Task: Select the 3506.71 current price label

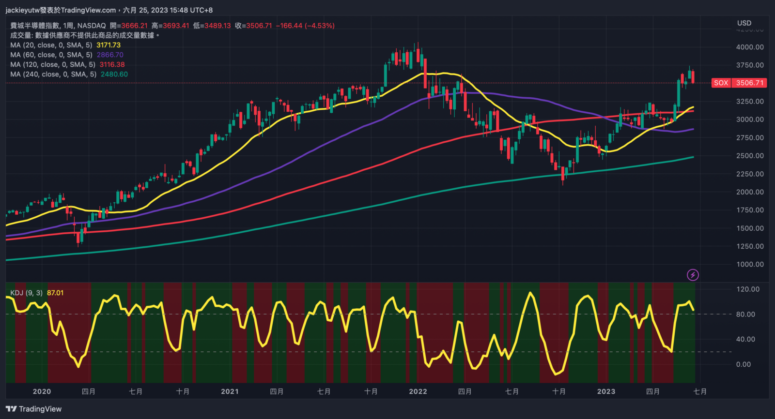Action: (x=749, y=83)
